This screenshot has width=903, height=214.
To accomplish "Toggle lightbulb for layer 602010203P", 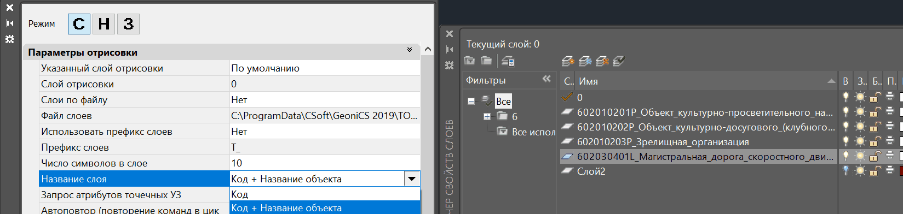I will pyautogui.click(x=846, y=141).
